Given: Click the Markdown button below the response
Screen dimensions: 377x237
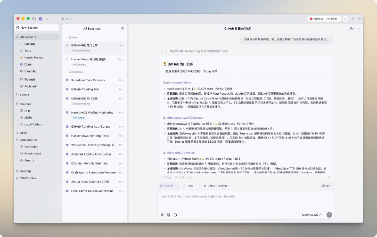Looking at the screenshot, I should [183, 177].
